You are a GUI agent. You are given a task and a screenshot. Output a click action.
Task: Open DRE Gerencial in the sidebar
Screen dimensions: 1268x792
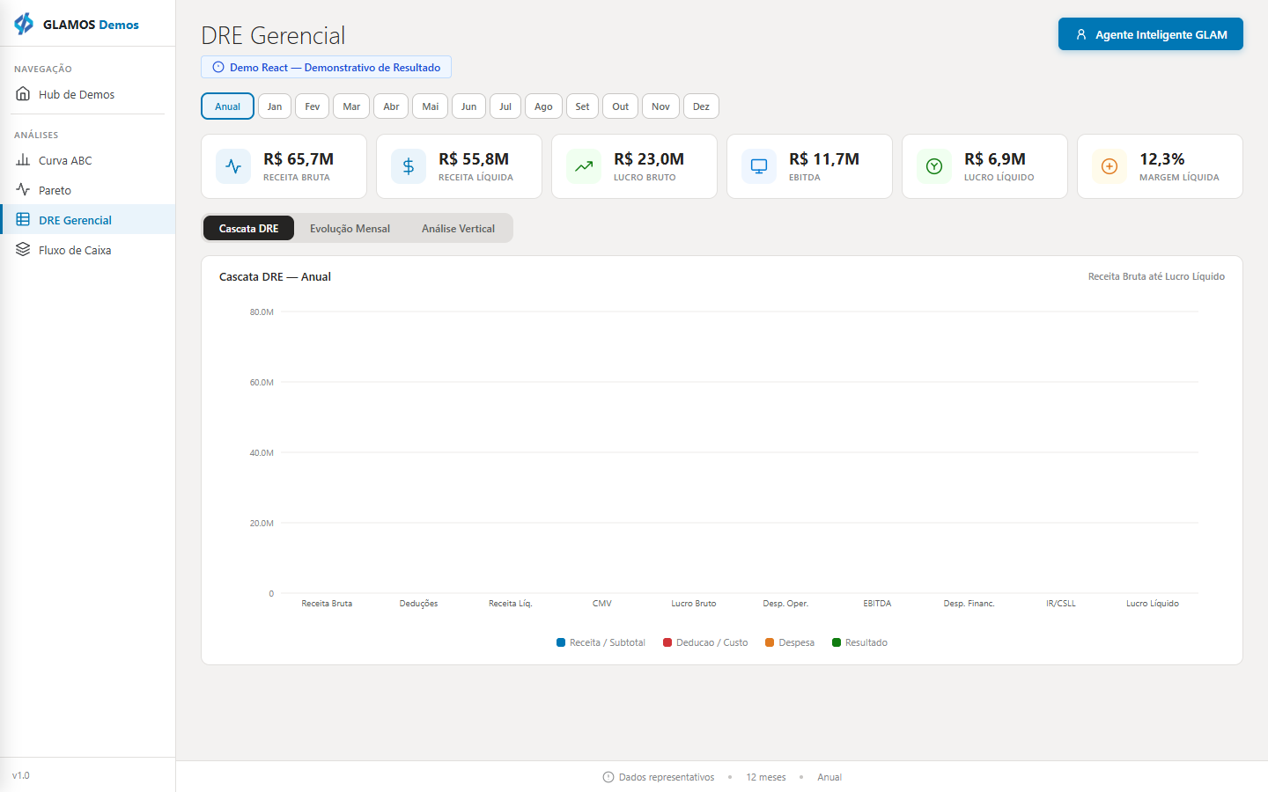[88, 220]
